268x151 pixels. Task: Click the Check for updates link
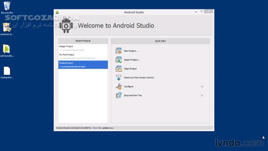pyautogui.click(x=95, y=128)
